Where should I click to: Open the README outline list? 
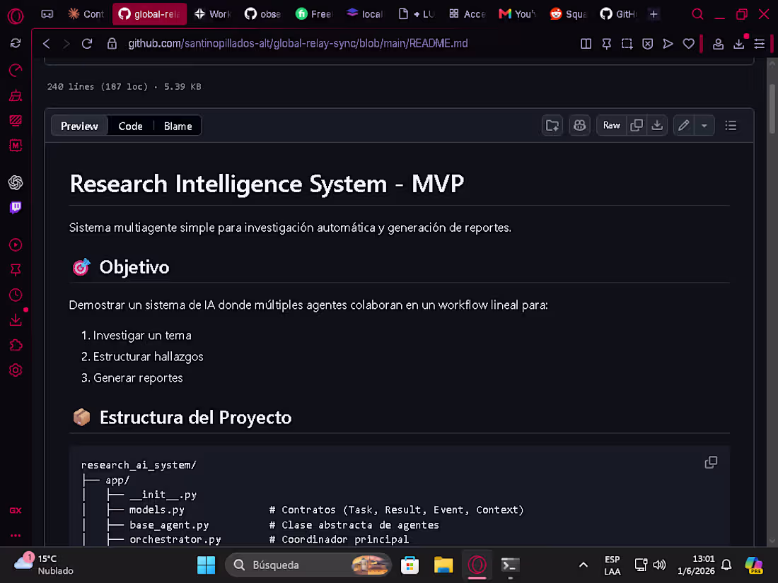(731, 125)
